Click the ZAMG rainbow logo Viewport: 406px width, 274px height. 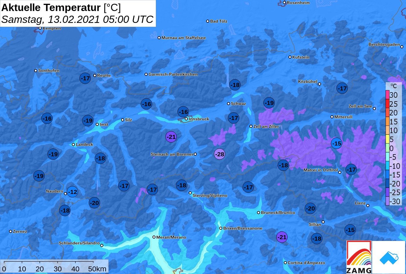point(359,257)
